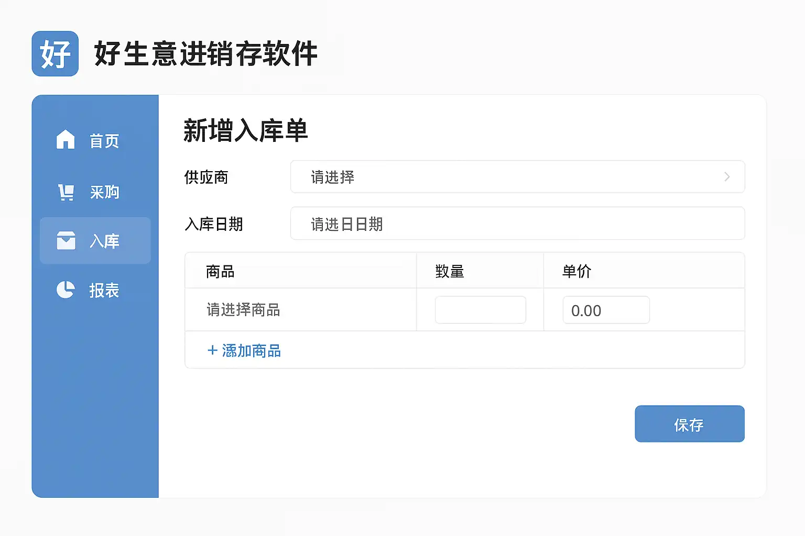The image size is (805, 536).
Task: Select the 入库 sidebar item
Action: (x=95, y=240)
